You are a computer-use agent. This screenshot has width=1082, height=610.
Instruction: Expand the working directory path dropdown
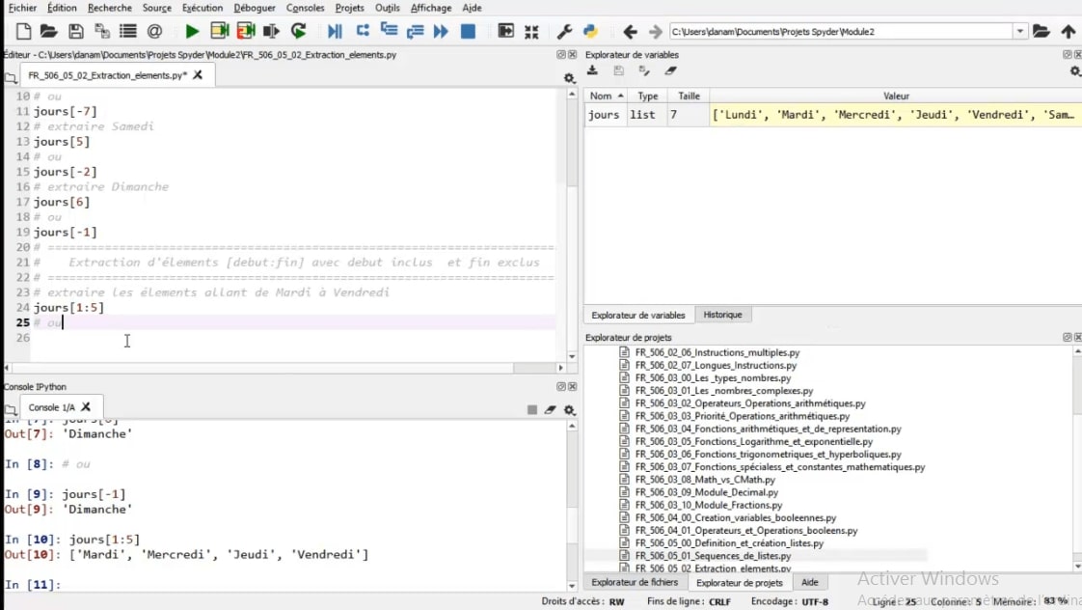[x=1020, y=32]
